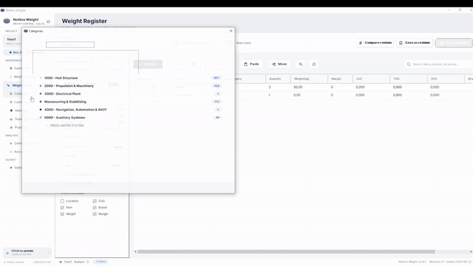The image size is (473, 266).
Task: Click the blue refresh icon in toolbar
Action: [x=314, y=64]
